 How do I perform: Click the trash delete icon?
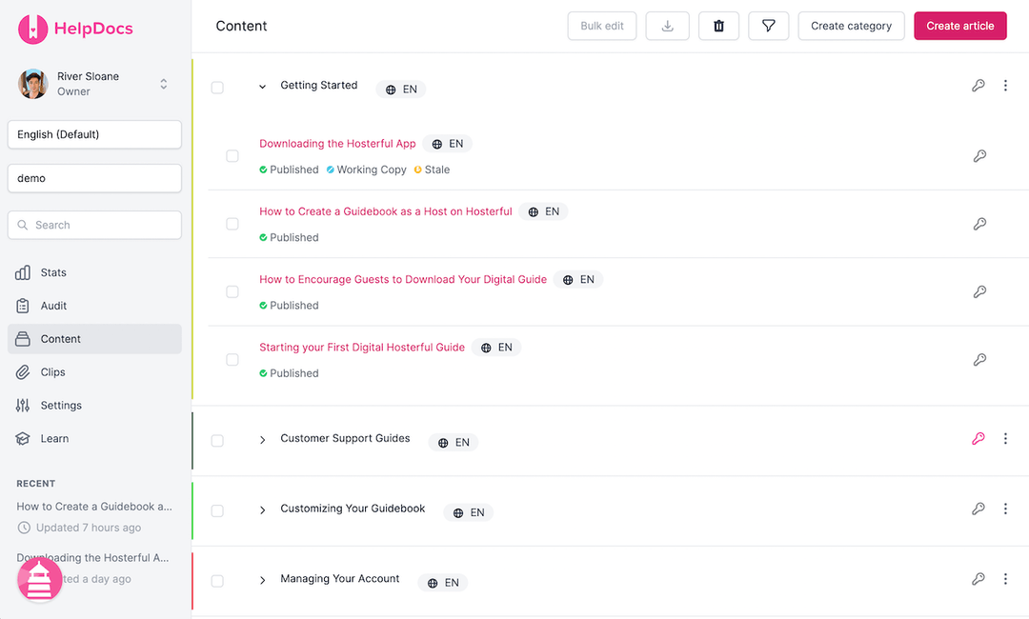point(718,26)
